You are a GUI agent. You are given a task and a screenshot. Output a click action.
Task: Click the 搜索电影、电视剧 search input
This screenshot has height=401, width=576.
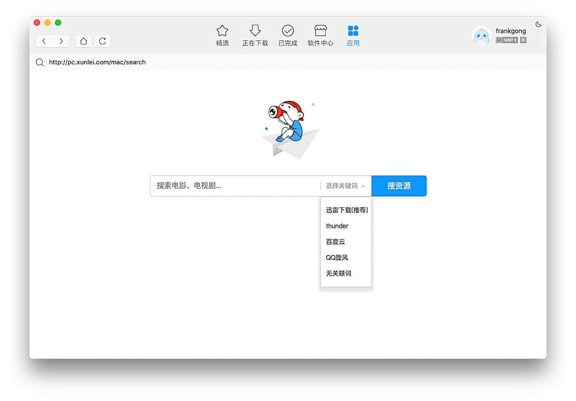236,186
